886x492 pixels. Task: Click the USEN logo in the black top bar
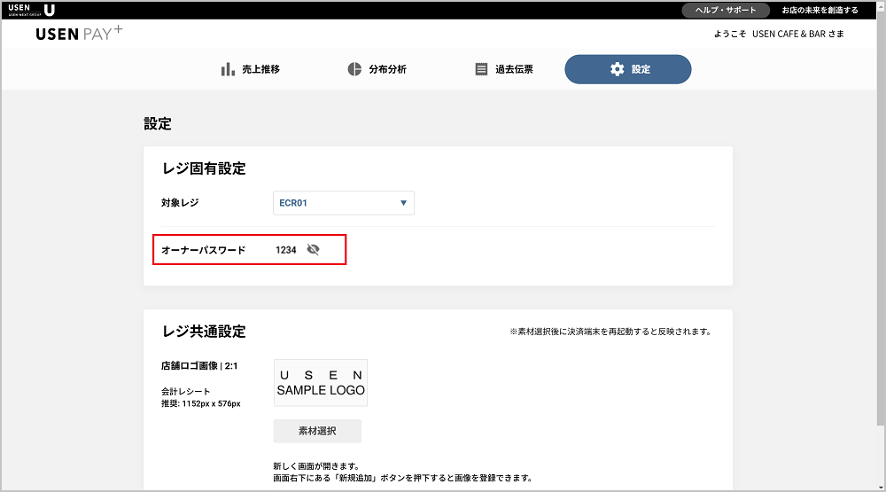coord(35,10)
